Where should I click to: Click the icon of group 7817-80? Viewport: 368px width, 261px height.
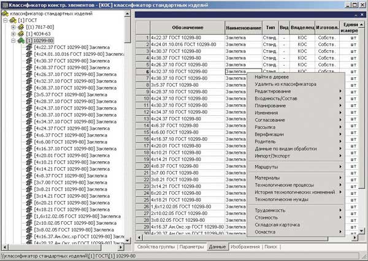tap(21, 27)
